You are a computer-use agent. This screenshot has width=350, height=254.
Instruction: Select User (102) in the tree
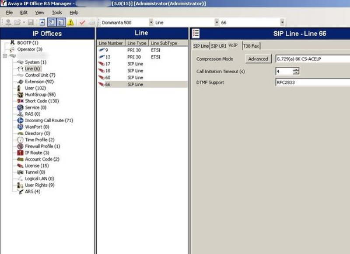tap(35, 88)
